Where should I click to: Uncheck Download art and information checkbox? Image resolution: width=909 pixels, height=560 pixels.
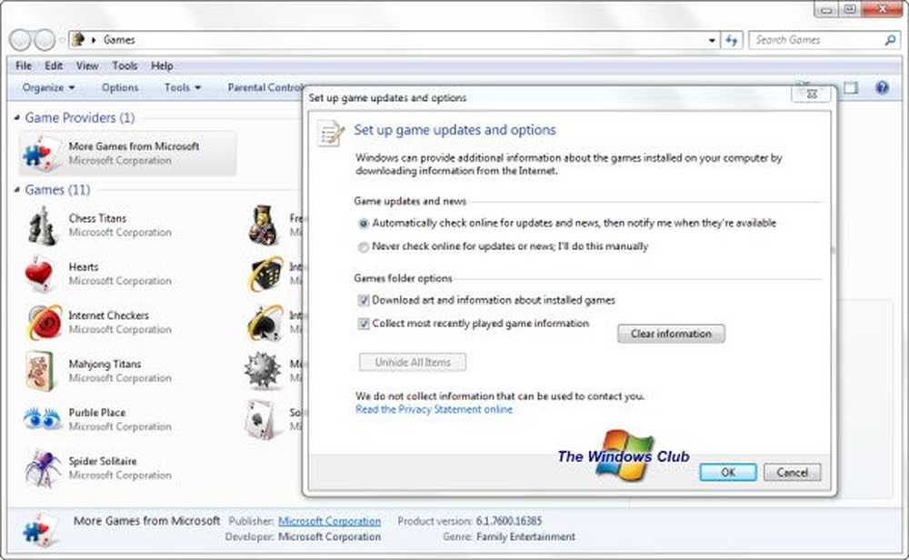pyautogui.click(x=364, y=300)
